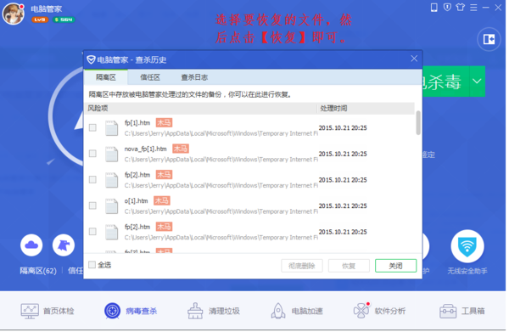509x332 pixels.
Task: Open 工具箱 in bottom navigation
Action: coord(462,311)
